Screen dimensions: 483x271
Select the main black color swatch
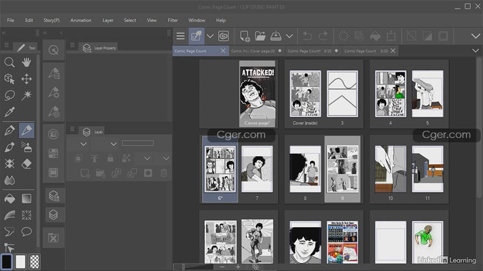(x=7, y=262)
